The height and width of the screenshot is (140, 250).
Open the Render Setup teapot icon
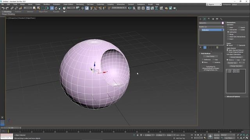(x=166, y=8)
